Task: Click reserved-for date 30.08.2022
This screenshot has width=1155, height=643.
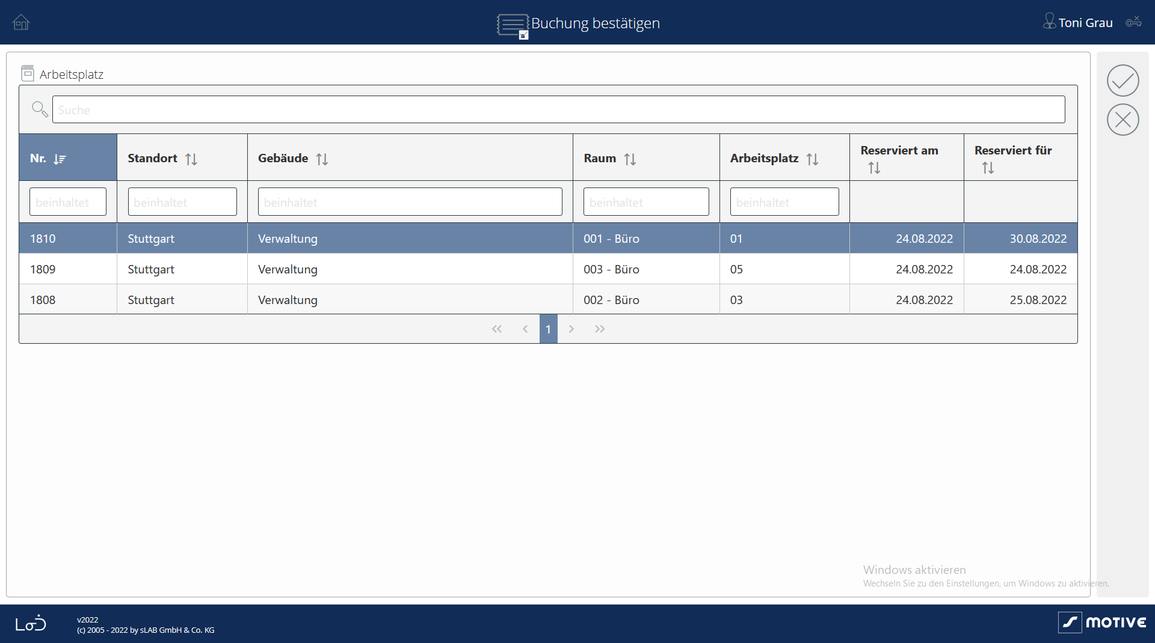Action: pos(1038,239)
